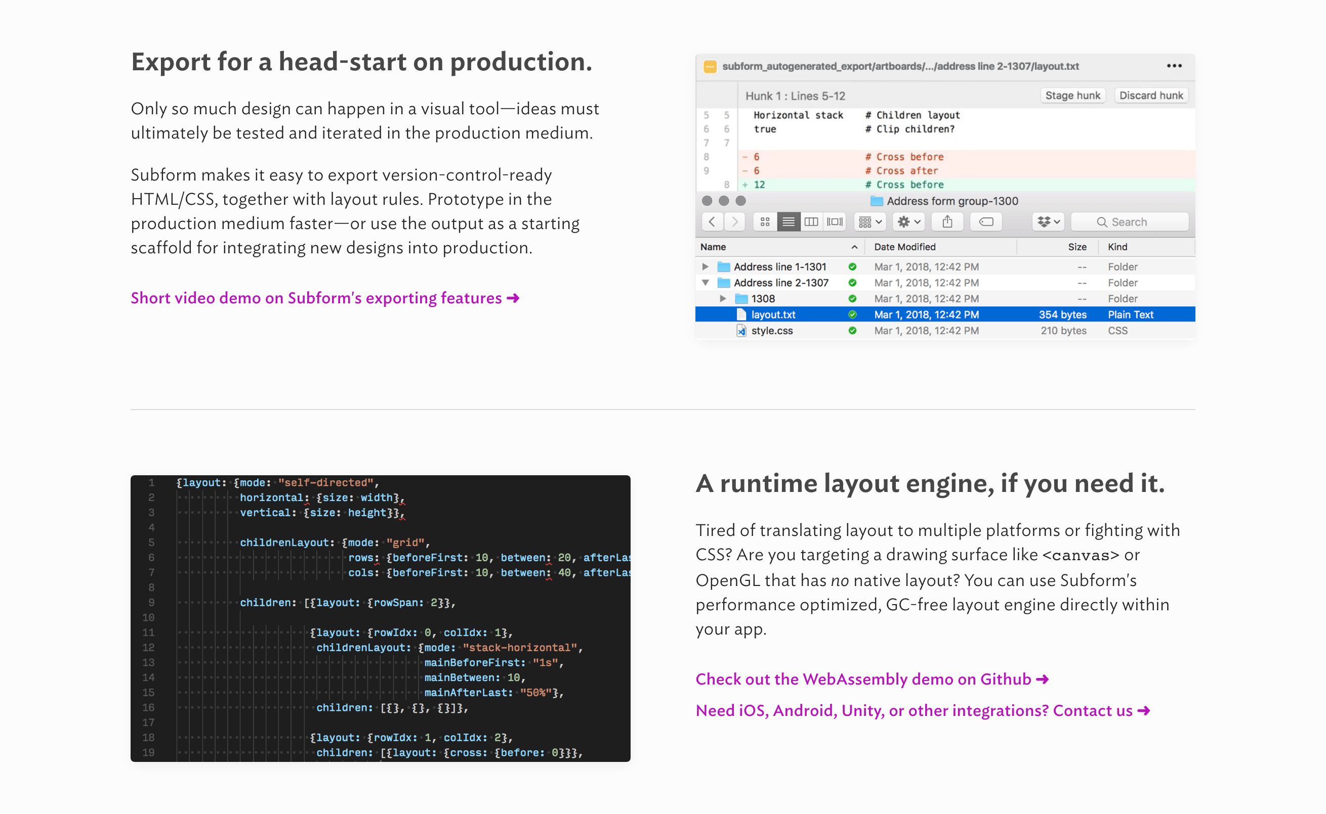The height and width of the screenshot is (814, 1326).
Task: Sort by the Size column header
Action: [1057, 247]
